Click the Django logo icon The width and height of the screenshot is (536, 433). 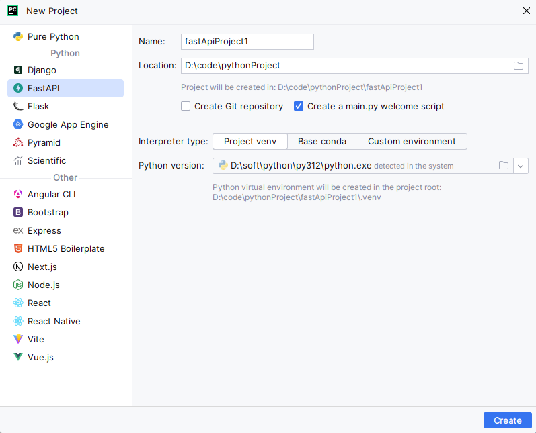[x=18, y=70]
